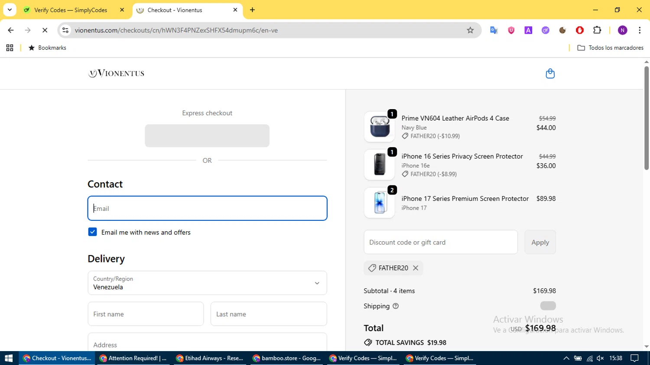The width and height of the screenshot is (650, 365).
Task: Click the network tray icon
Action: (589, 358)
